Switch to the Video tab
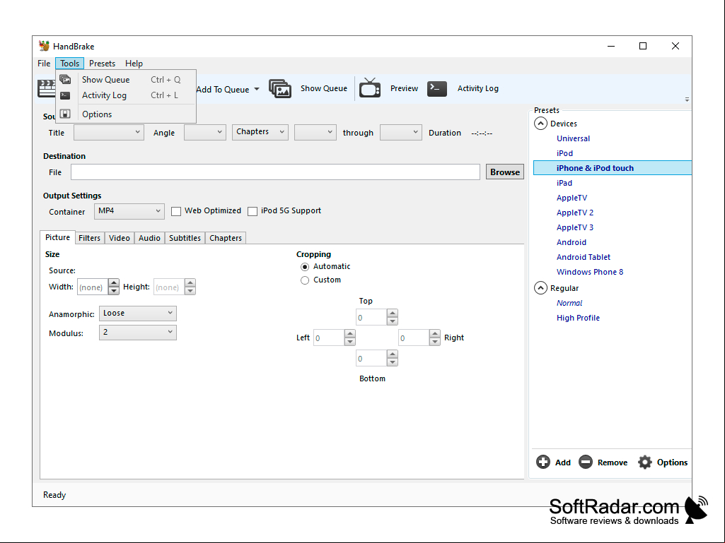725x543 pixels. [120, 238]
